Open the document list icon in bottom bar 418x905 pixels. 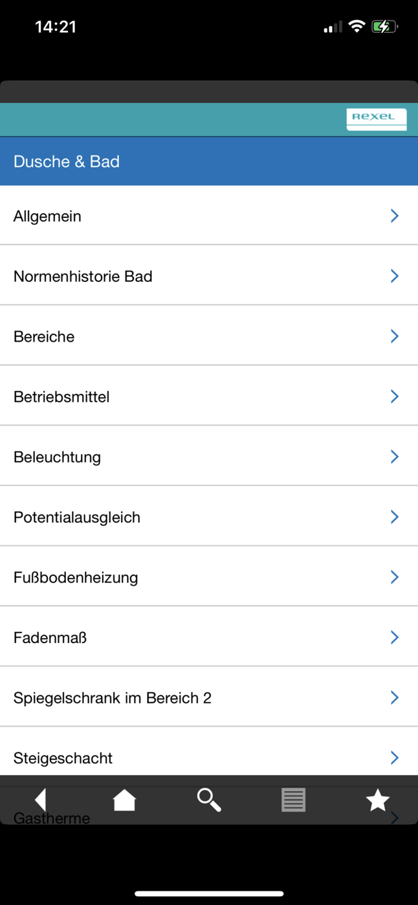click(292, 800)
